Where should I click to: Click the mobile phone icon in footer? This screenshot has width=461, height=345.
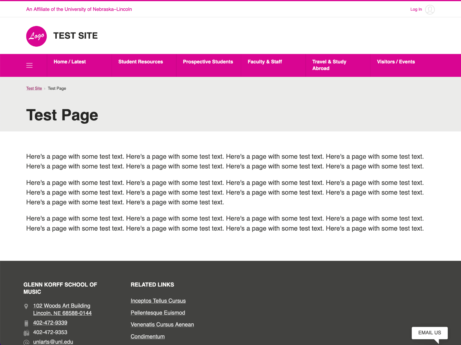point(26,323)
